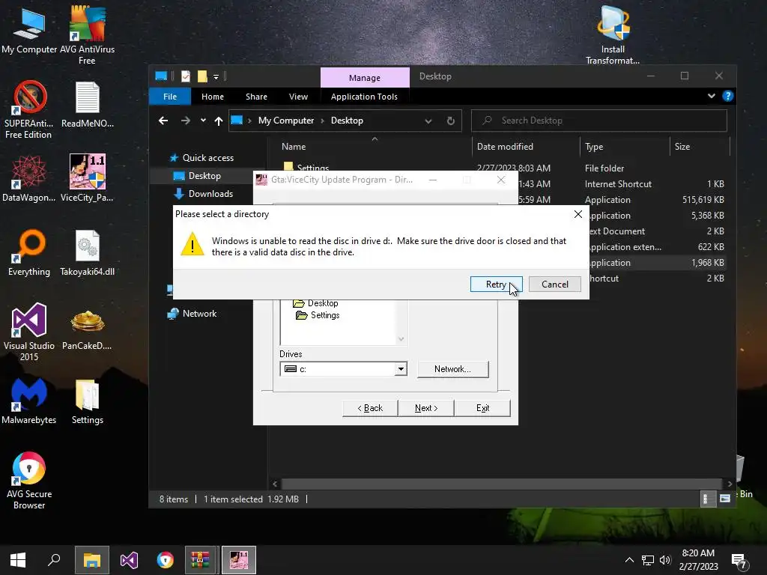Open View tab in Explorer ribbon
Image resolution: width=767 pixels, height=575 pixels.
pos(298,97)
